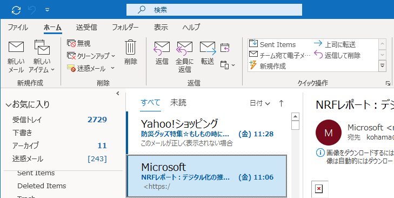This screenshot has width=394, height=198.
Task: Click the quick steps gallery down arrow
Action: [382, 55]
